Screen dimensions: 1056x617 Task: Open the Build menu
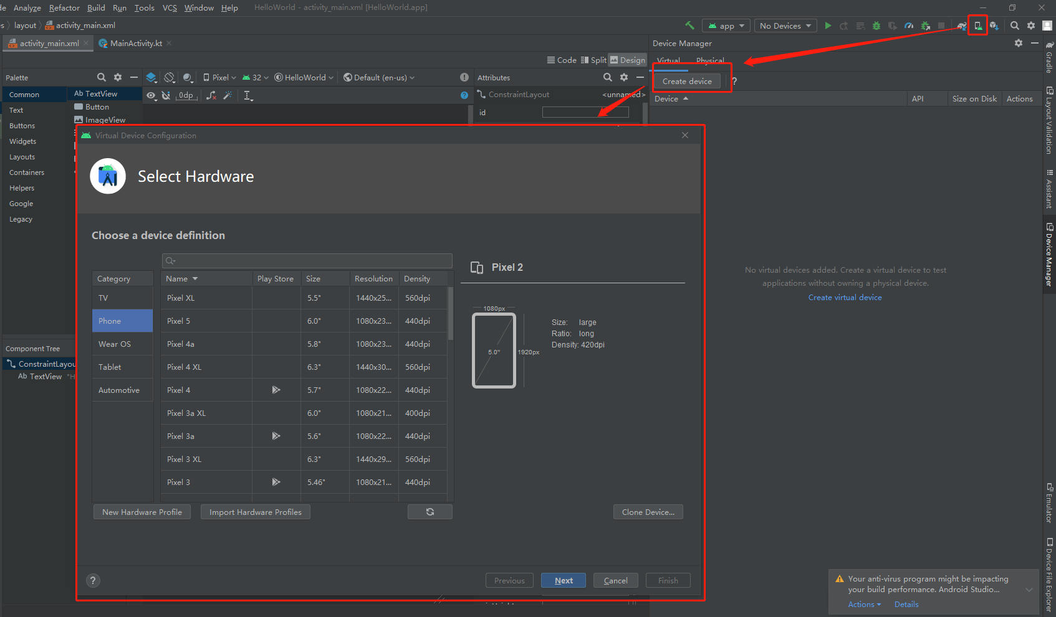(x=96, y=7)
